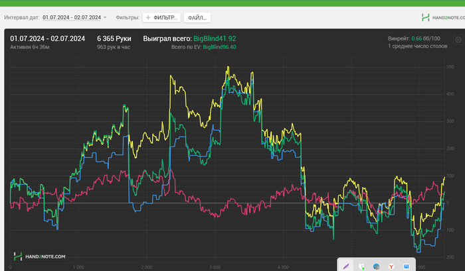Click the HAND2NOTE.COM link at top right
Screen dimensions: 465x271
pos(448,17)
